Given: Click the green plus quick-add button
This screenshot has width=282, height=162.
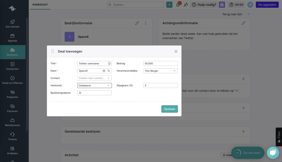Looking at the screenshot, I should coord(169,5).
